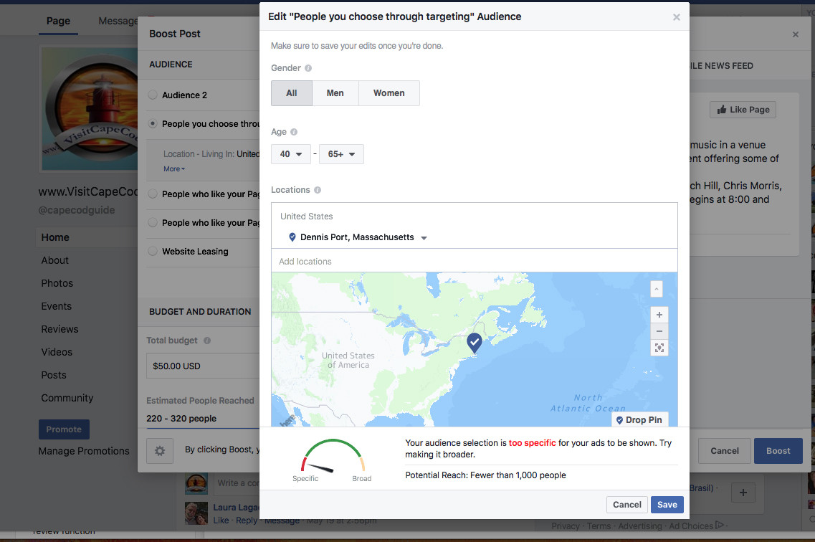This screenshot has height=542, width=815.
Task: Click the Total budget $50.00 USD field
Action: click(x=203, y=366)
